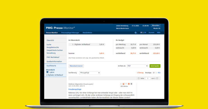Screen dimensions: 208x109
Task: Click the Maria Mustermann user name
Action: (x=122, y=29)
